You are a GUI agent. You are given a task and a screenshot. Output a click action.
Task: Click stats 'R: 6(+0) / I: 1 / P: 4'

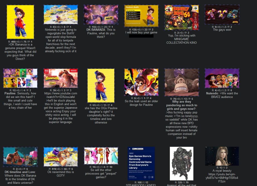[x=141, y=98]
